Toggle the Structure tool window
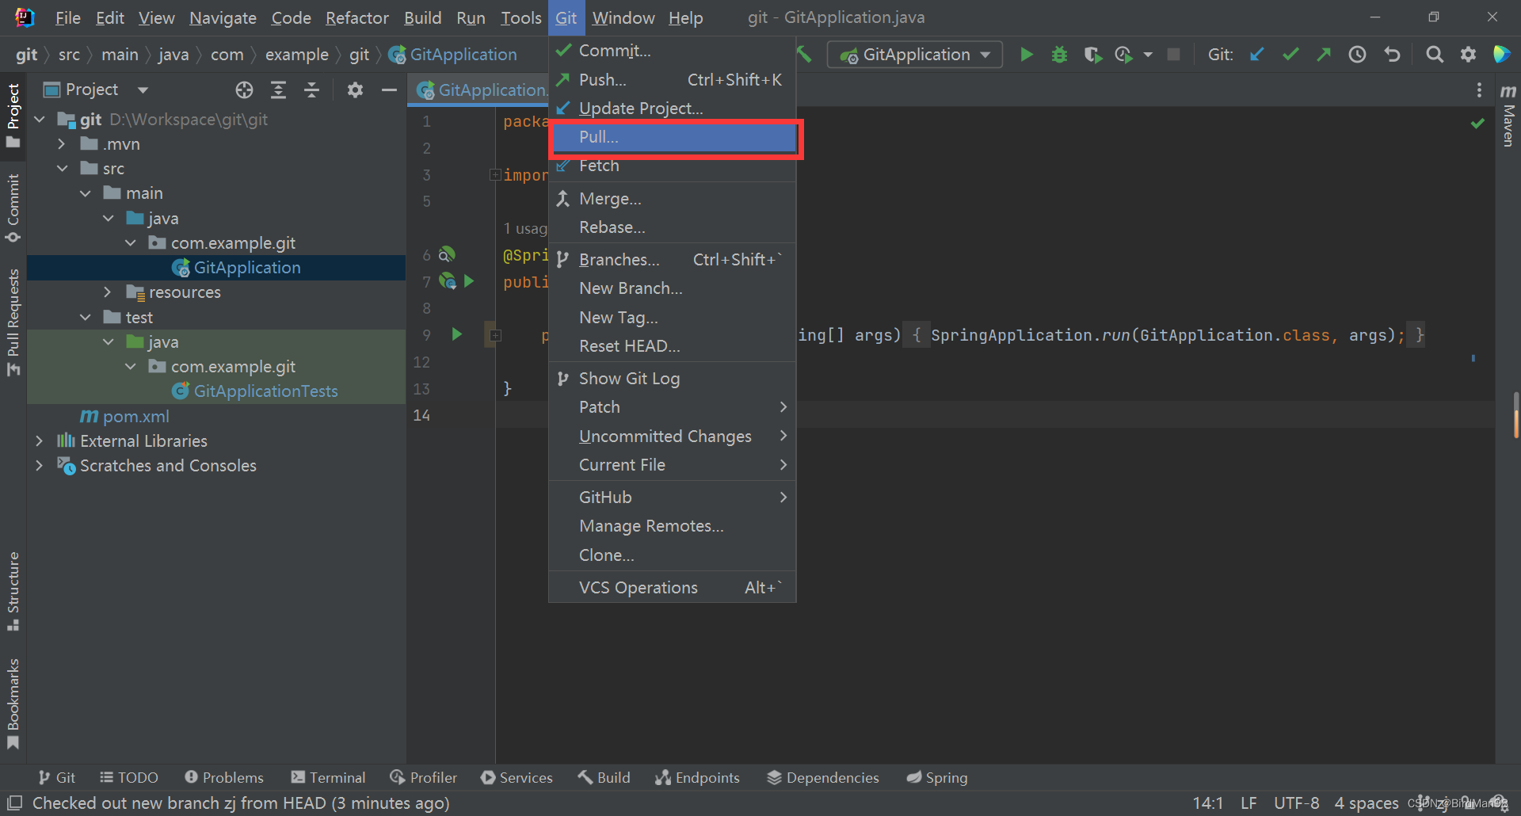The height and width of the screenshot is (816, 1521). [13, 591]
